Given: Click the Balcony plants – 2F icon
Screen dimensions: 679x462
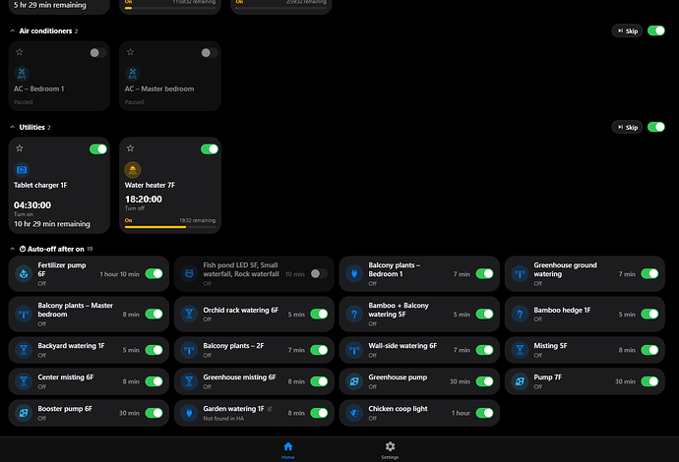Looking at the screenshot, I should click(x=189, y=350).
